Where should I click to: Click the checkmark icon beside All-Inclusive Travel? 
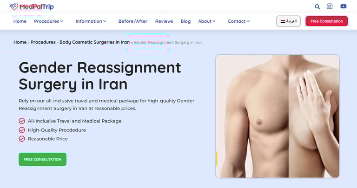pos(22,121)
